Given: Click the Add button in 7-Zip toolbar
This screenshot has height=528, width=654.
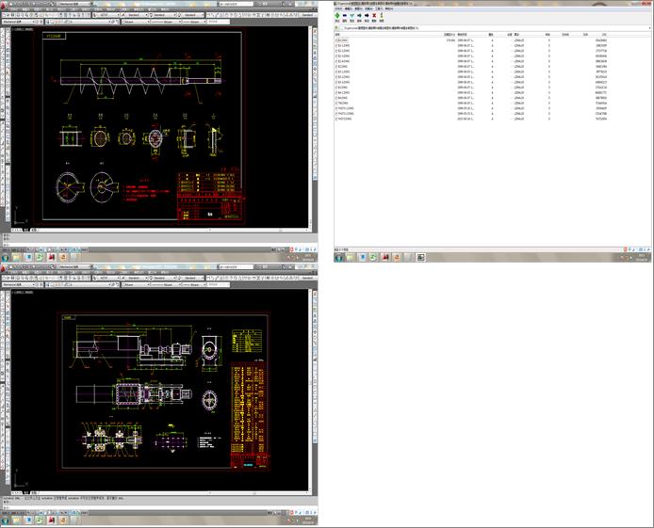Looking at the screenshot, I should 337,16.
